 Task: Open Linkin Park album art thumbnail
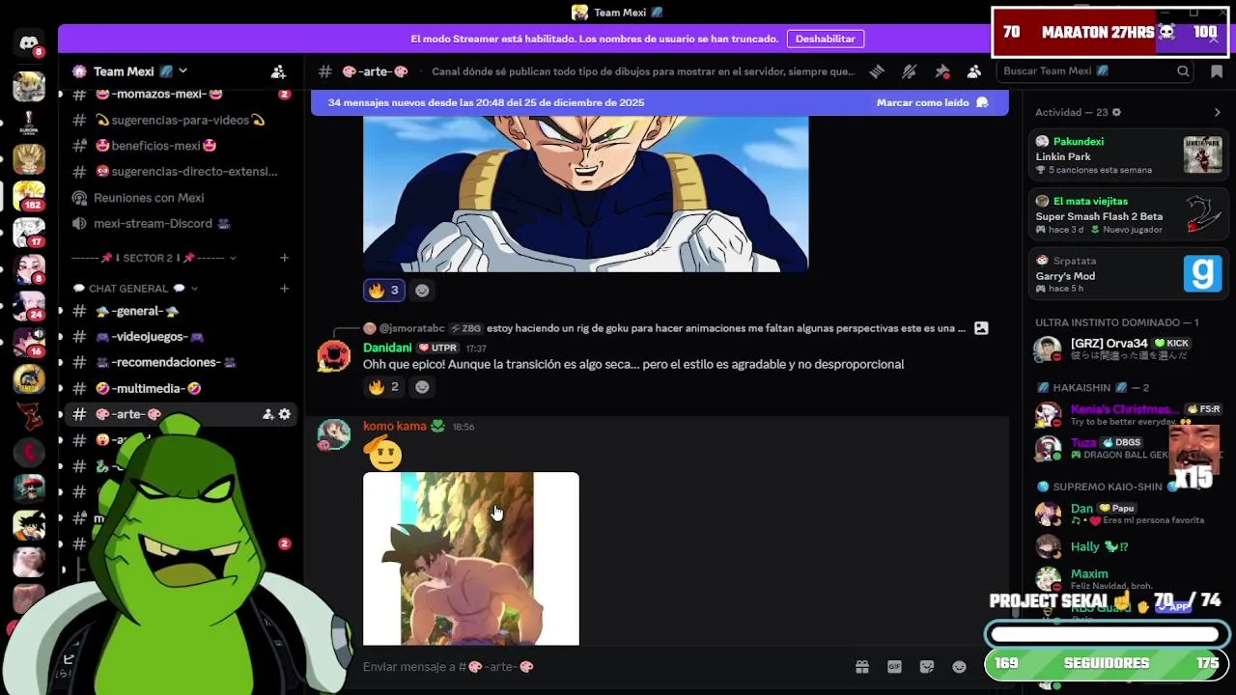[1202, 154]
